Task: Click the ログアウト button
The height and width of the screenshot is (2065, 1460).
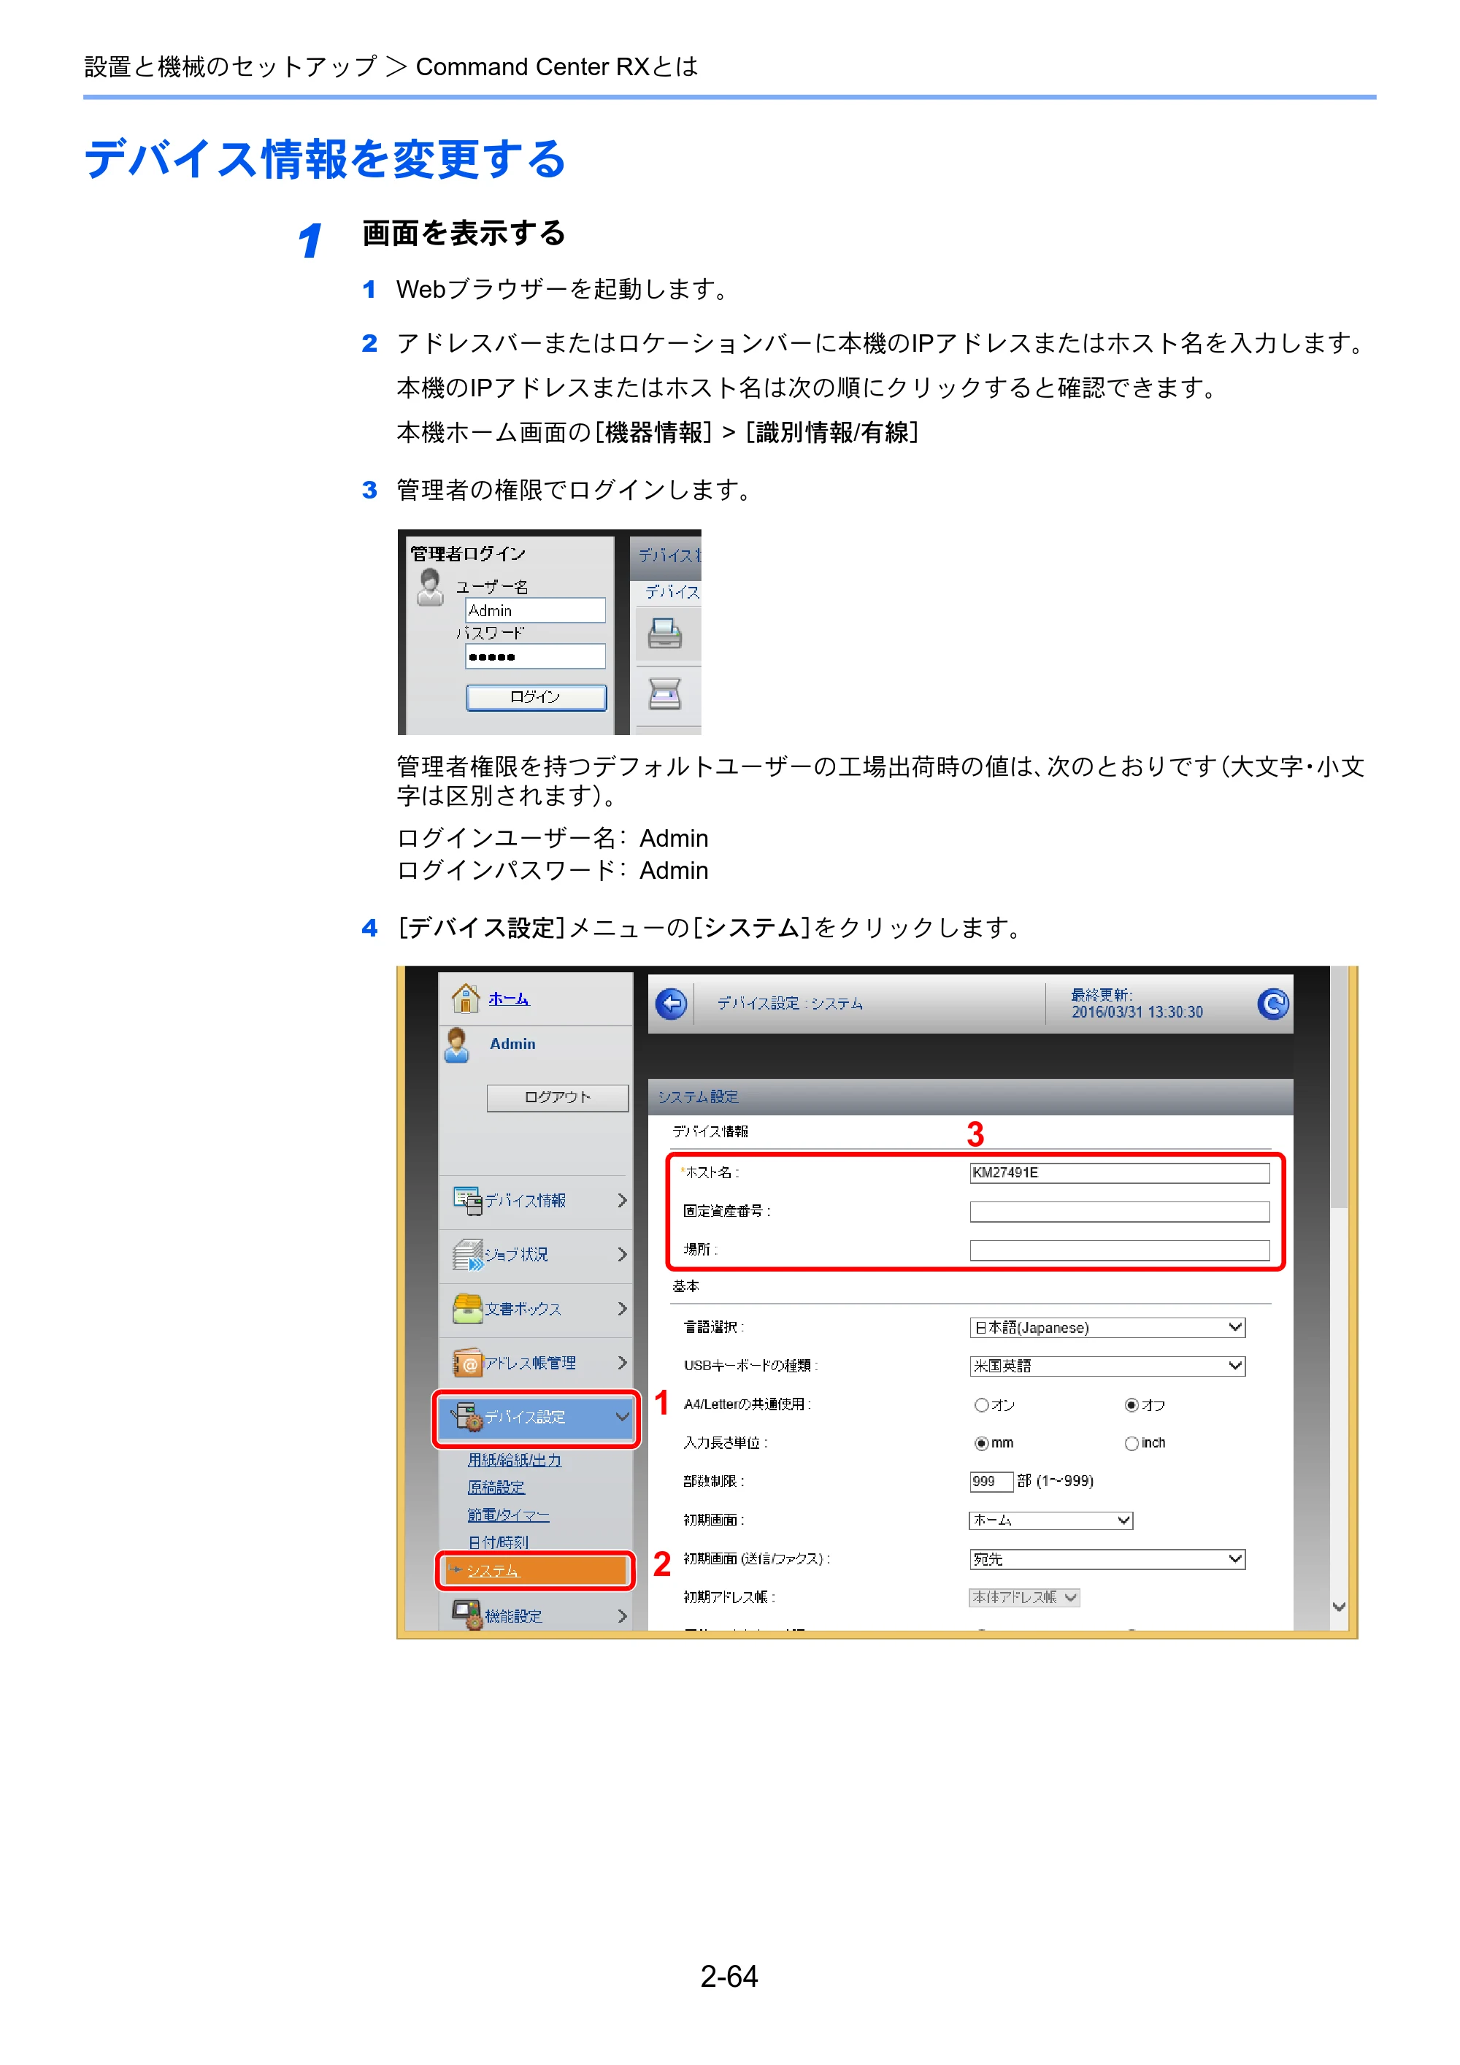Action: coord(558,1097)
